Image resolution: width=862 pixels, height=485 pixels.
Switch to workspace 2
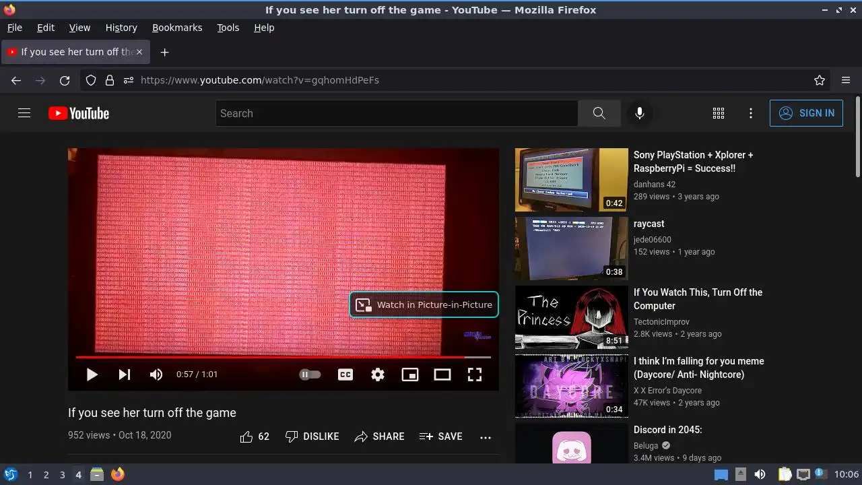coord(46,475)
